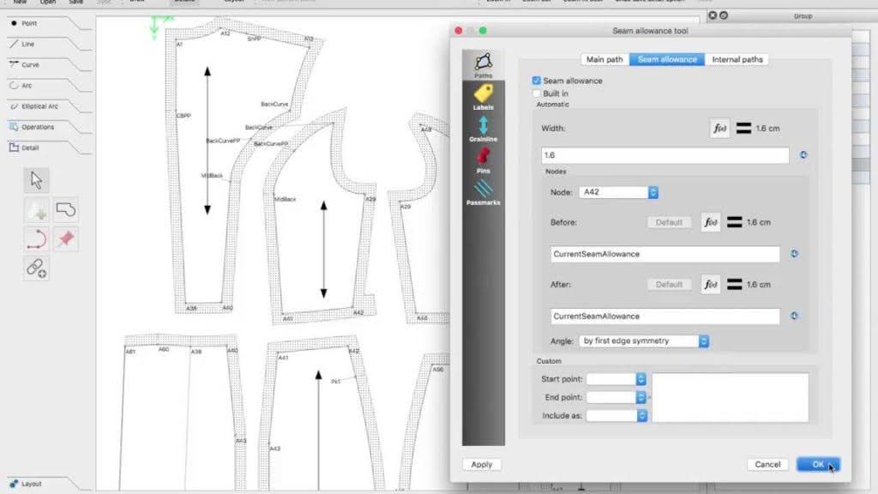The width and height of the screenshot is (878, 494).
Task: Switch to the Main path tab
Action: point(604,59)
